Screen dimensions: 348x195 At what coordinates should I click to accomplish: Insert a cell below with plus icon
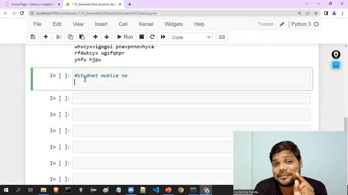[46, 37]
